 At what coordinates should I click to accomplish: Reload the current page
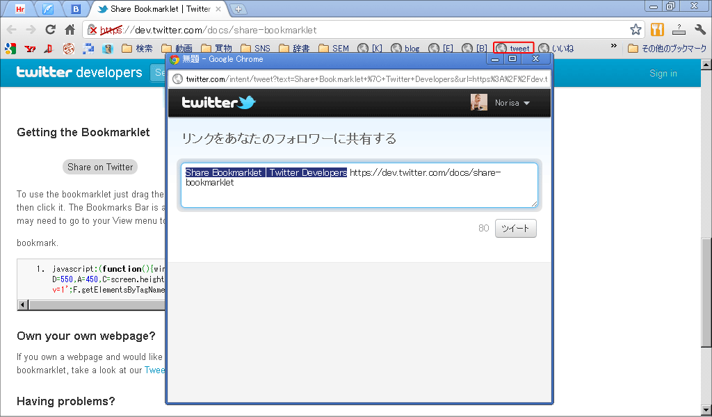(50, 30)
